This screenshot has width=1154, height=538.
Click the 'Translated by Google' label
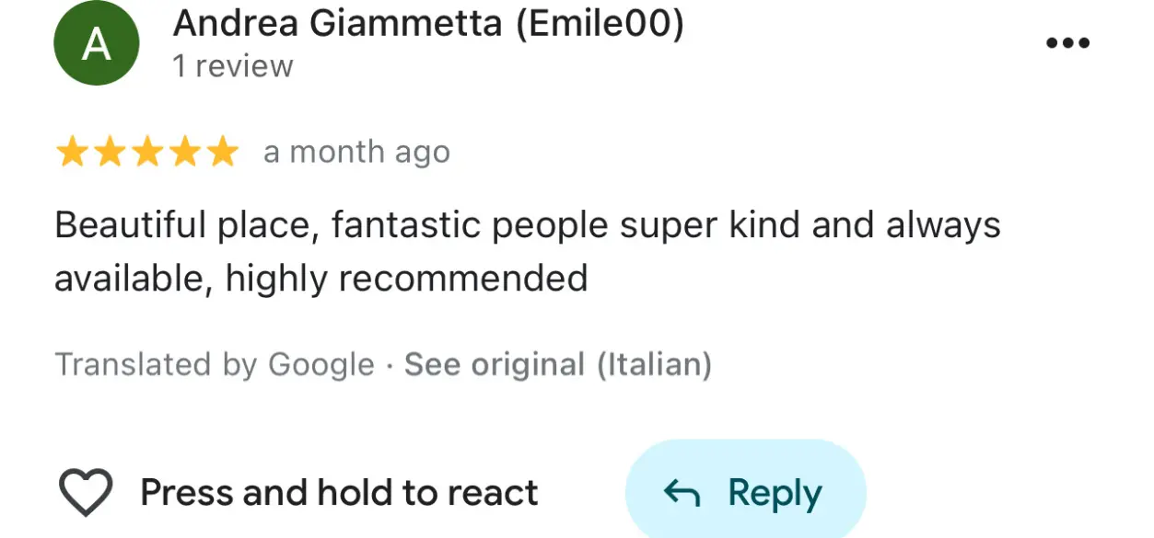coord(215,365)
